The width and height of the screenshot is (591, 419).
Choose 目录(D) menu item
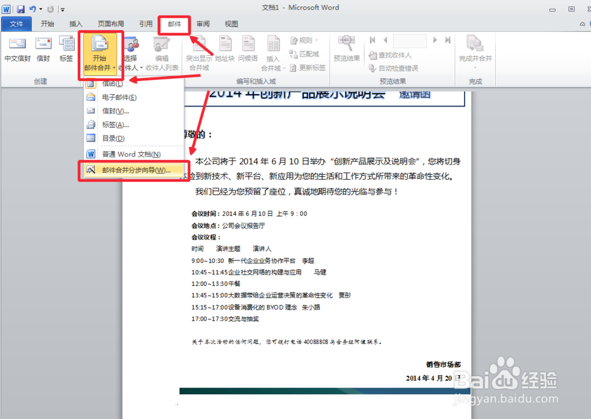click(x=134, y=138)
